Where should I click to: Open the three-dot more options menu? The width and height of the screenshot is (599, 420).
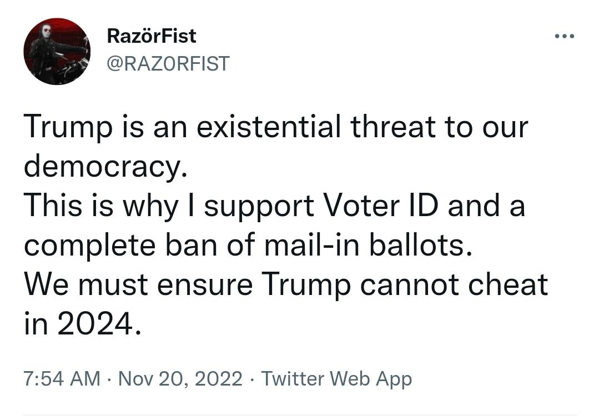pos(565,37)
